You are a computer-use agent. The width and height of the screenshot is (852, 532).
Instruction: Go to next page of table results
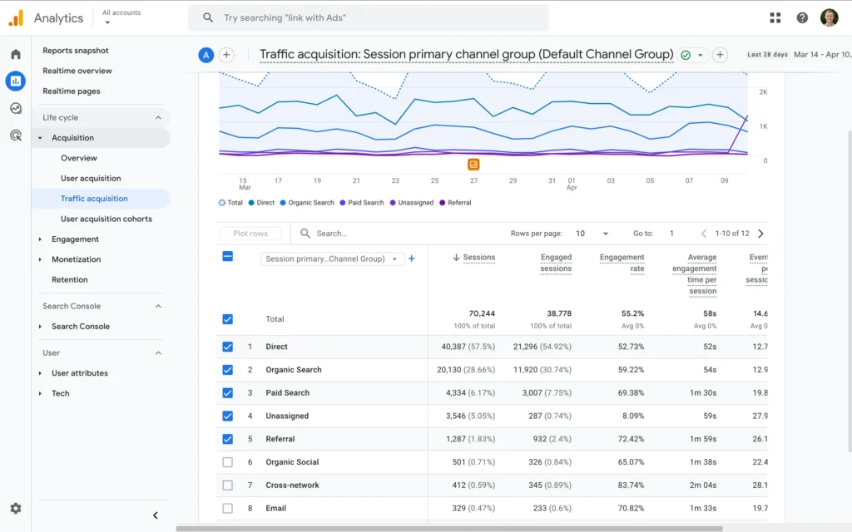click(x=760, y=234)
